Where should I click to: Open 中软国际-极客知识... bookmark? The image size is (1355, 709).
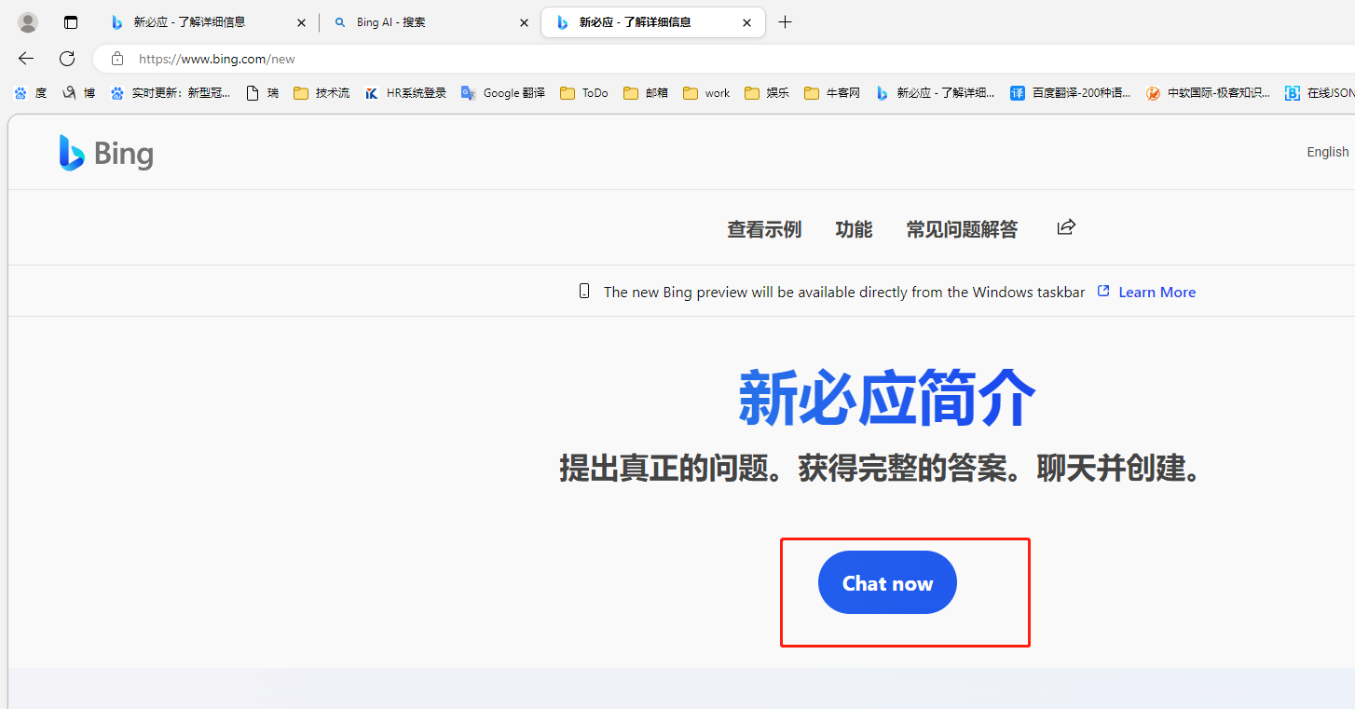pyautogui.click(x=1208, y=93)
